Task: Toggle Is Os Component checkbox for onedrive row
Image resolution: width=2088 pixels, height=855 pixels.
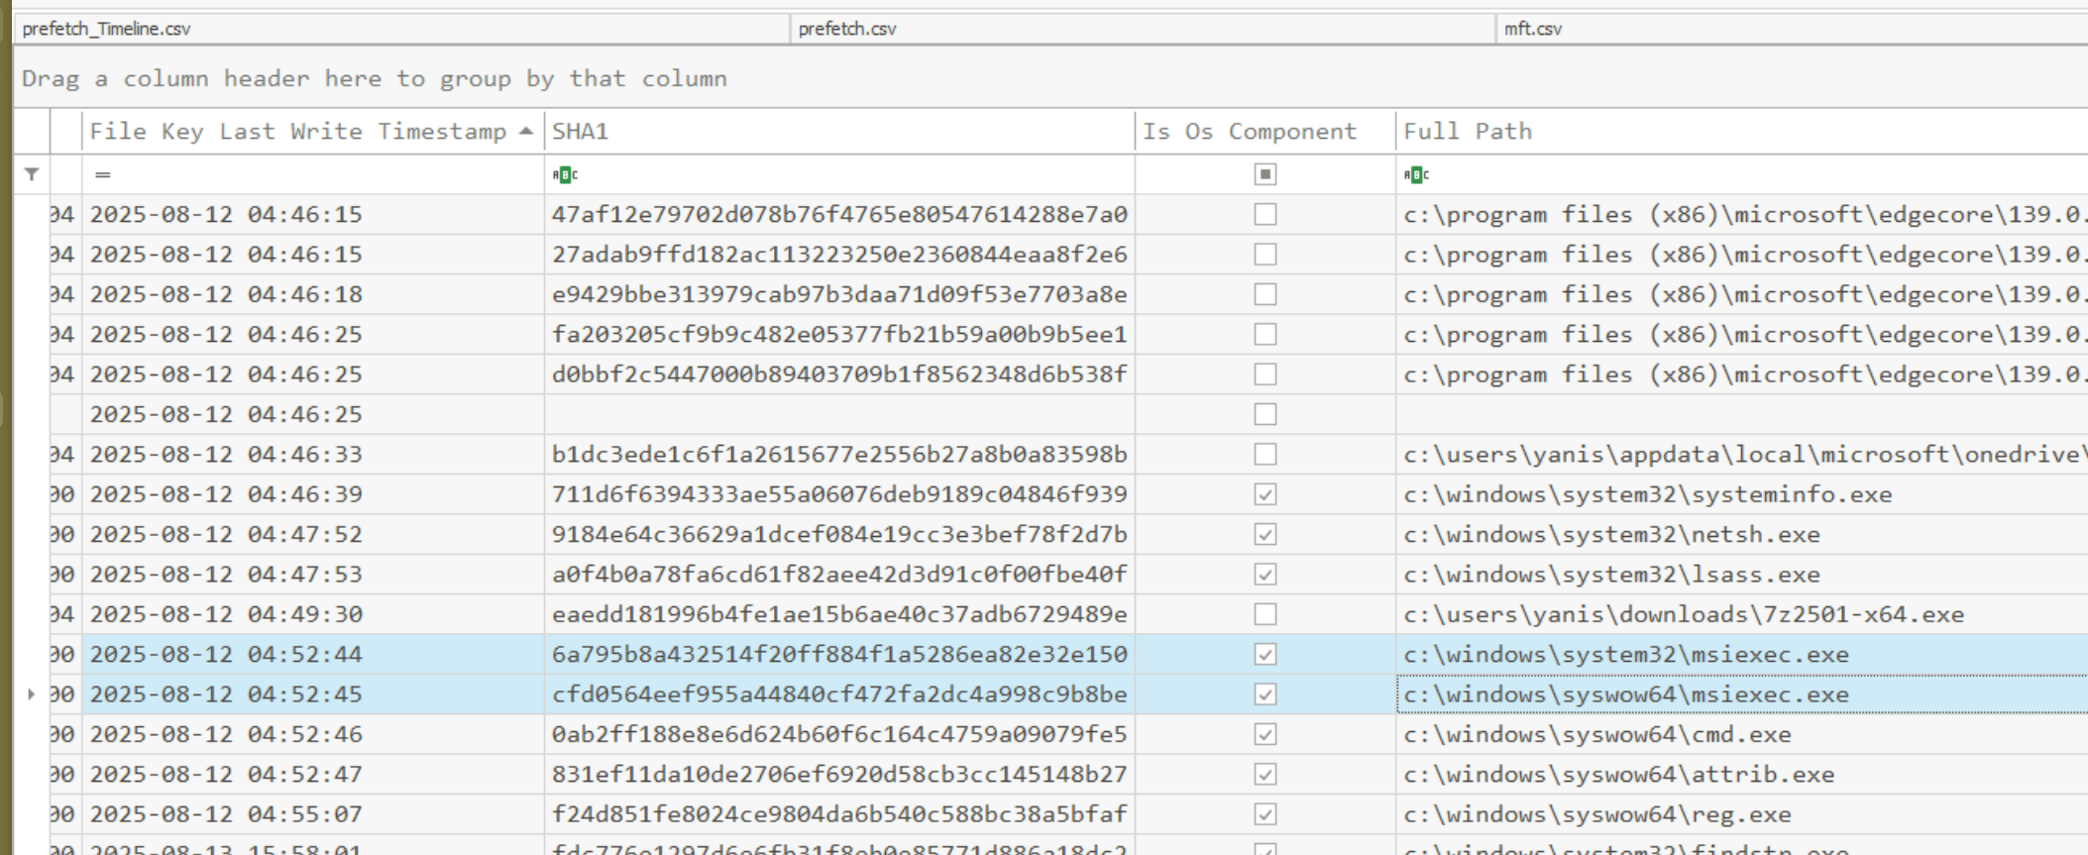Action: (x=1265, y=454)
